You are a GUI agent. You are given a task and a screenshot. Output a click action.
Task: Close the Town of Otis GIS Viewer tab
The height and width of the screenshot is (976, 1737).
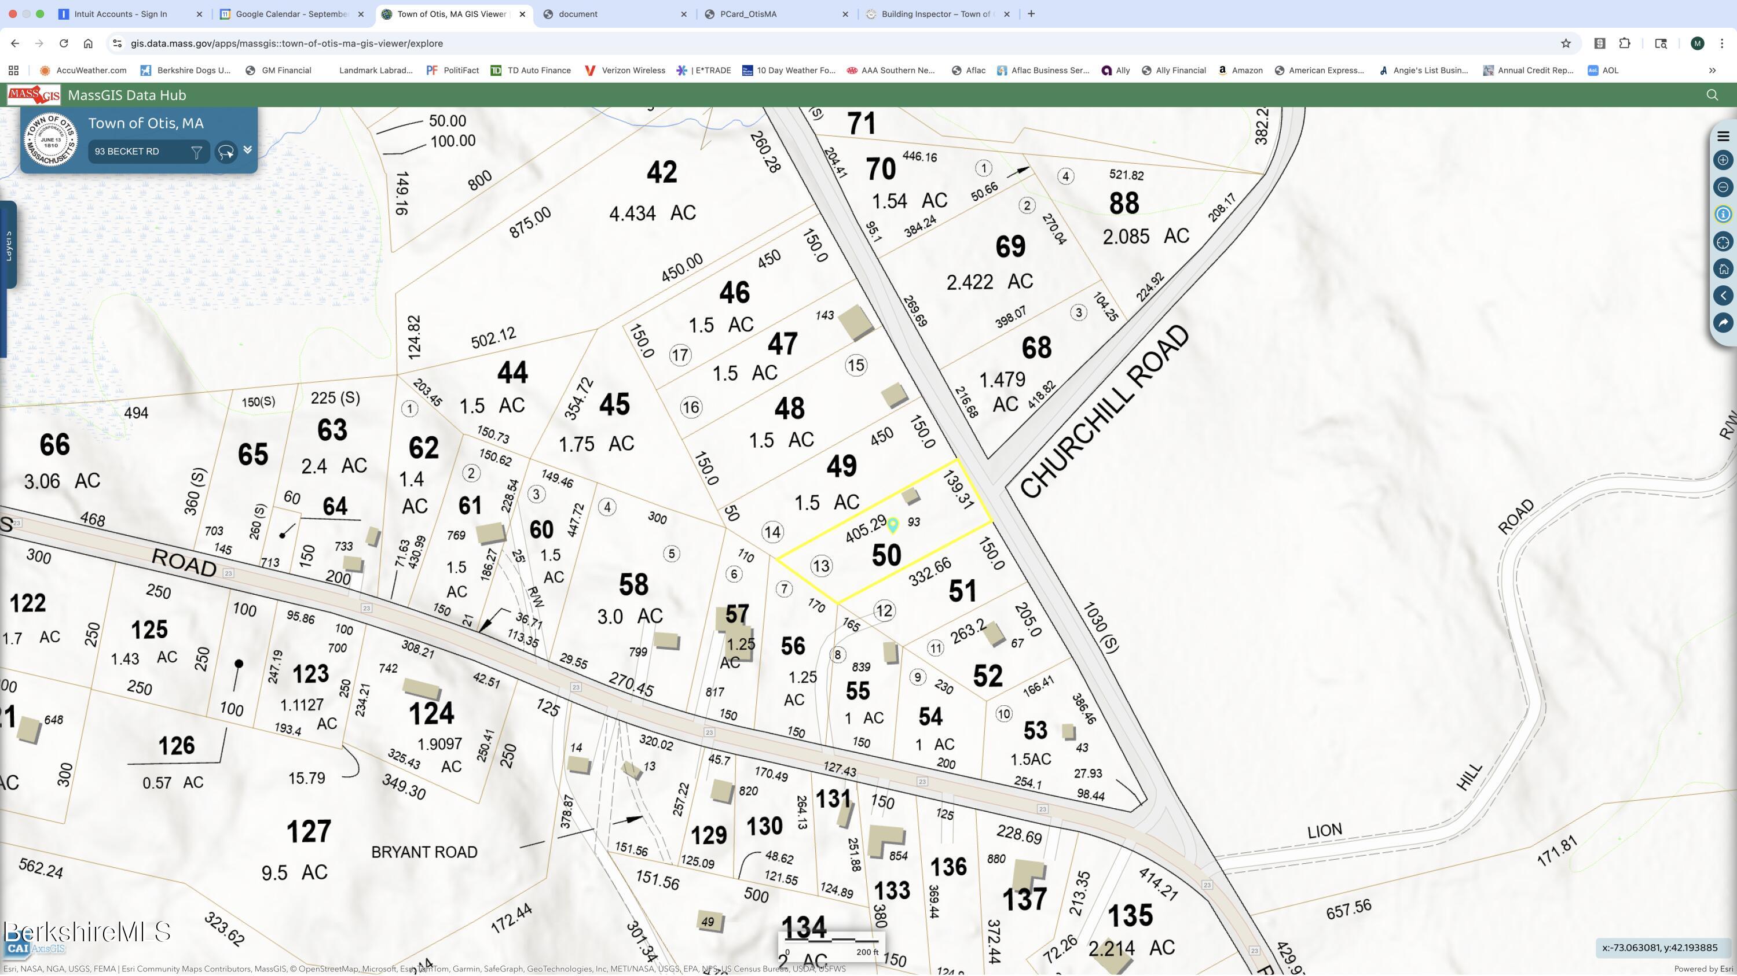tap(522, 13)
